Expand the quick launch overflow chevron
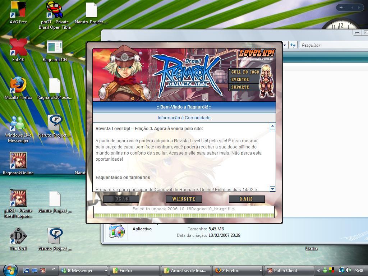 (53, 269)
